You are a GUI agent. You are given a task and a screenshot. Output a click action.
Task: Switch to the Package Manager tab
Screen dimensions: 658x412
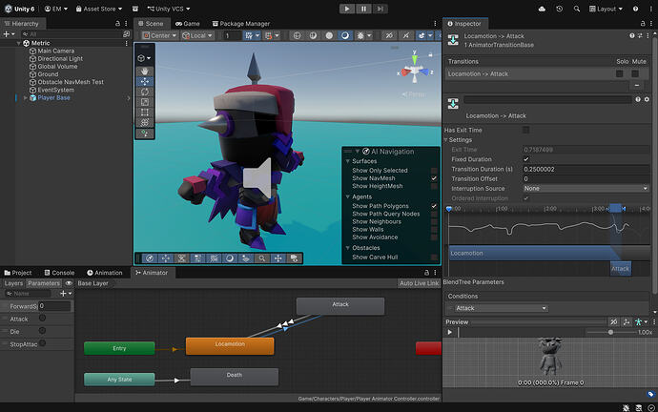[241, 24]
